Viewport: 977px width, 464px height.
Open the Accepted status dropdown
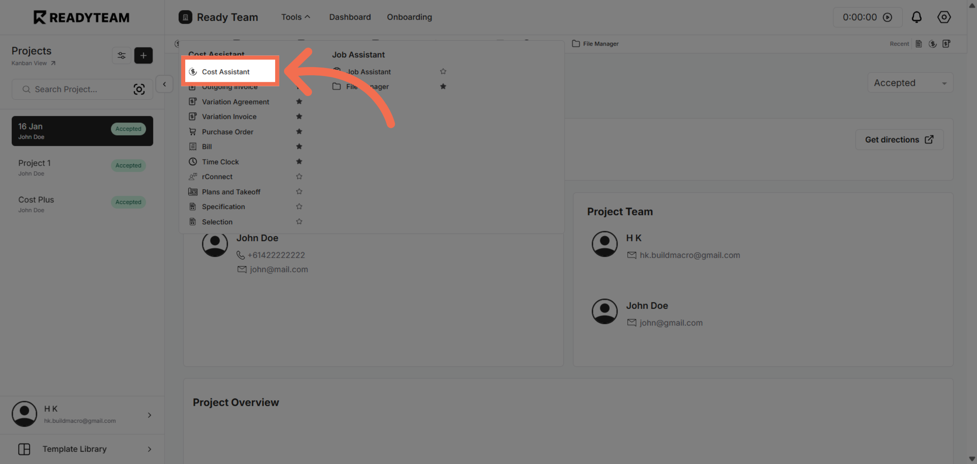(910, 83)
